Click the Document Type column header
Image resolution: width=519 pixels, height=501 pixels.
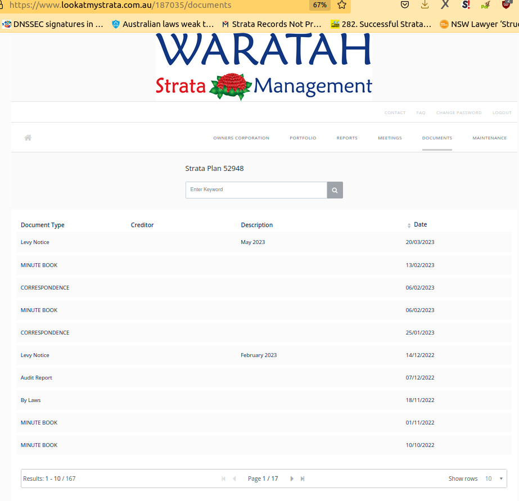(43, 225)
